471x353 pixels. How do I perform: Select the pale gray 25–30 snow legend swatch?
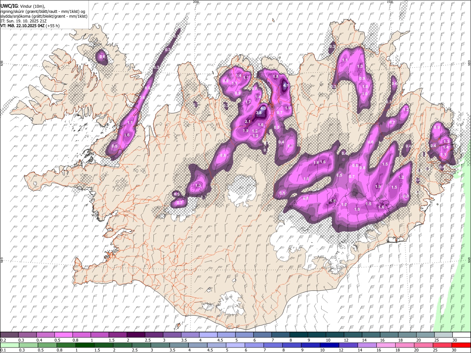[443, 335]
